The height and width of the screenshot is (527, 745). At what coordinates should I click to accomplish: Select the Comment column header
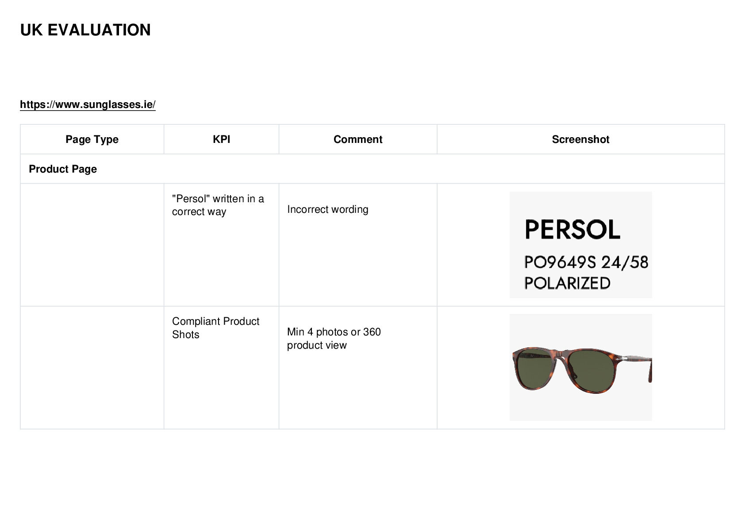coord(358,139)
